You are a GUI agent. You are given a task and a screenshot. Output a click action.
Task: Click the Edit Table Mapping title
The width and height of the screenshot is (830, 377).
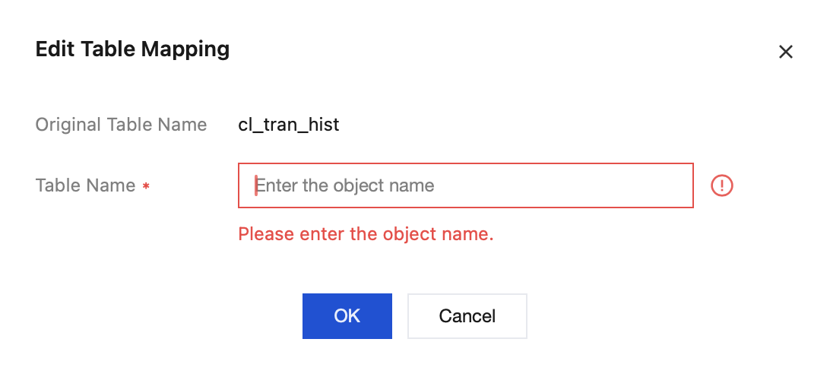click(x=132, y=50)
